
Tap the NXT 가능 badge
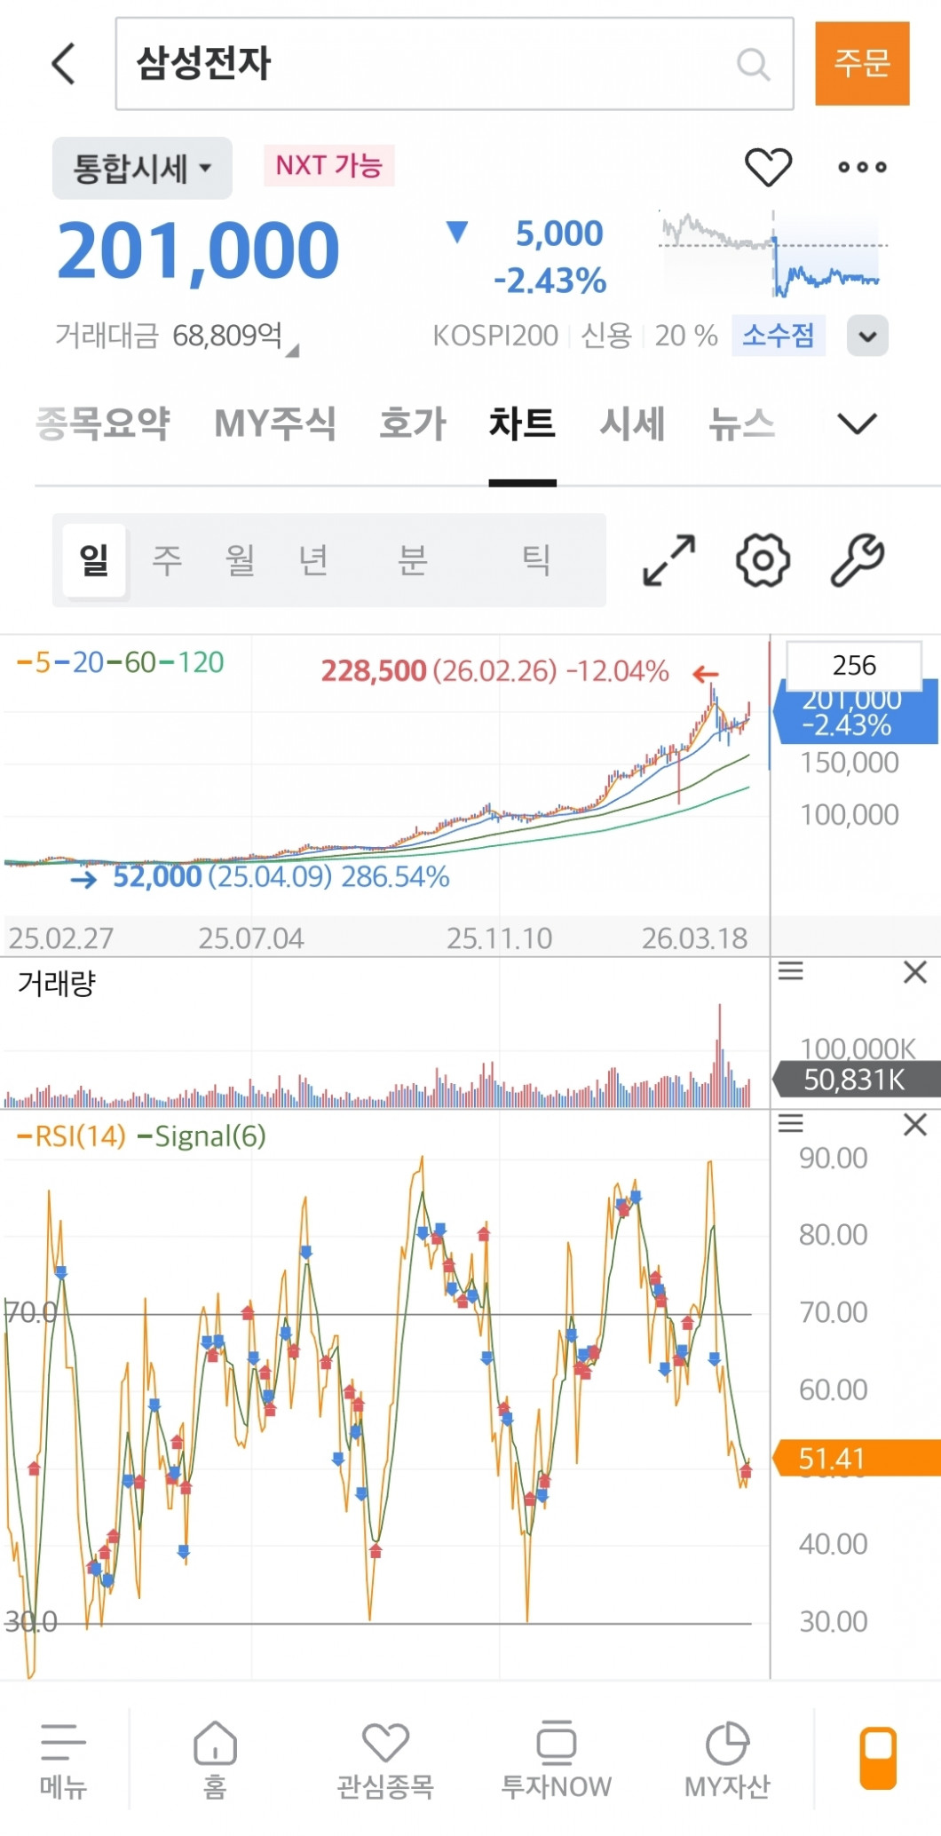pyautogui.click(x=328, y=165)
